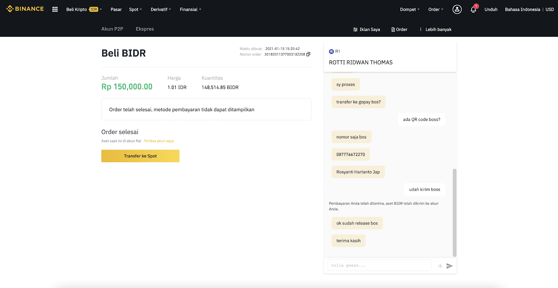Click the Transfer ke Spot button
Image resolution: width=558 pixels, height=288 pixels.
point(140,156)
